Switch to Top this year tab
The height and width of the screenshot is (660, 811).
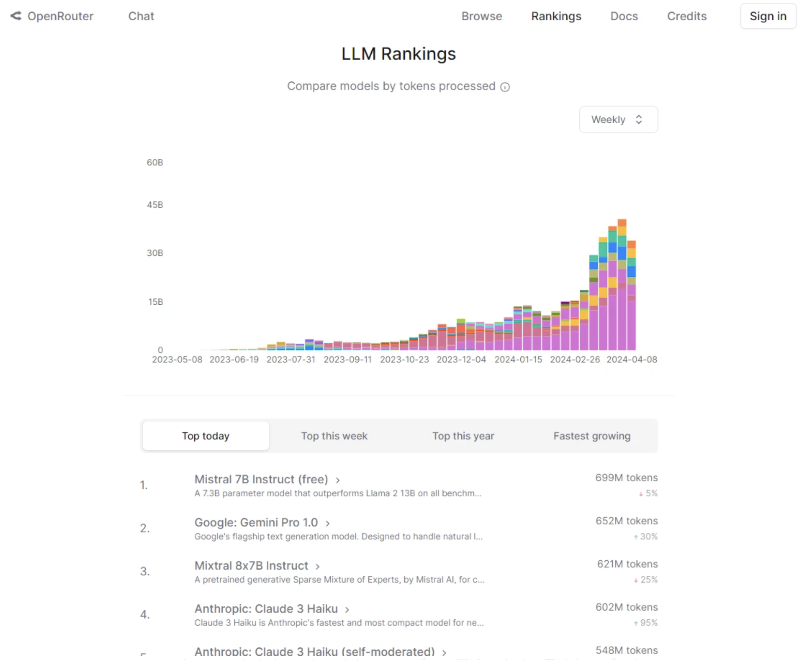[463, 436]
